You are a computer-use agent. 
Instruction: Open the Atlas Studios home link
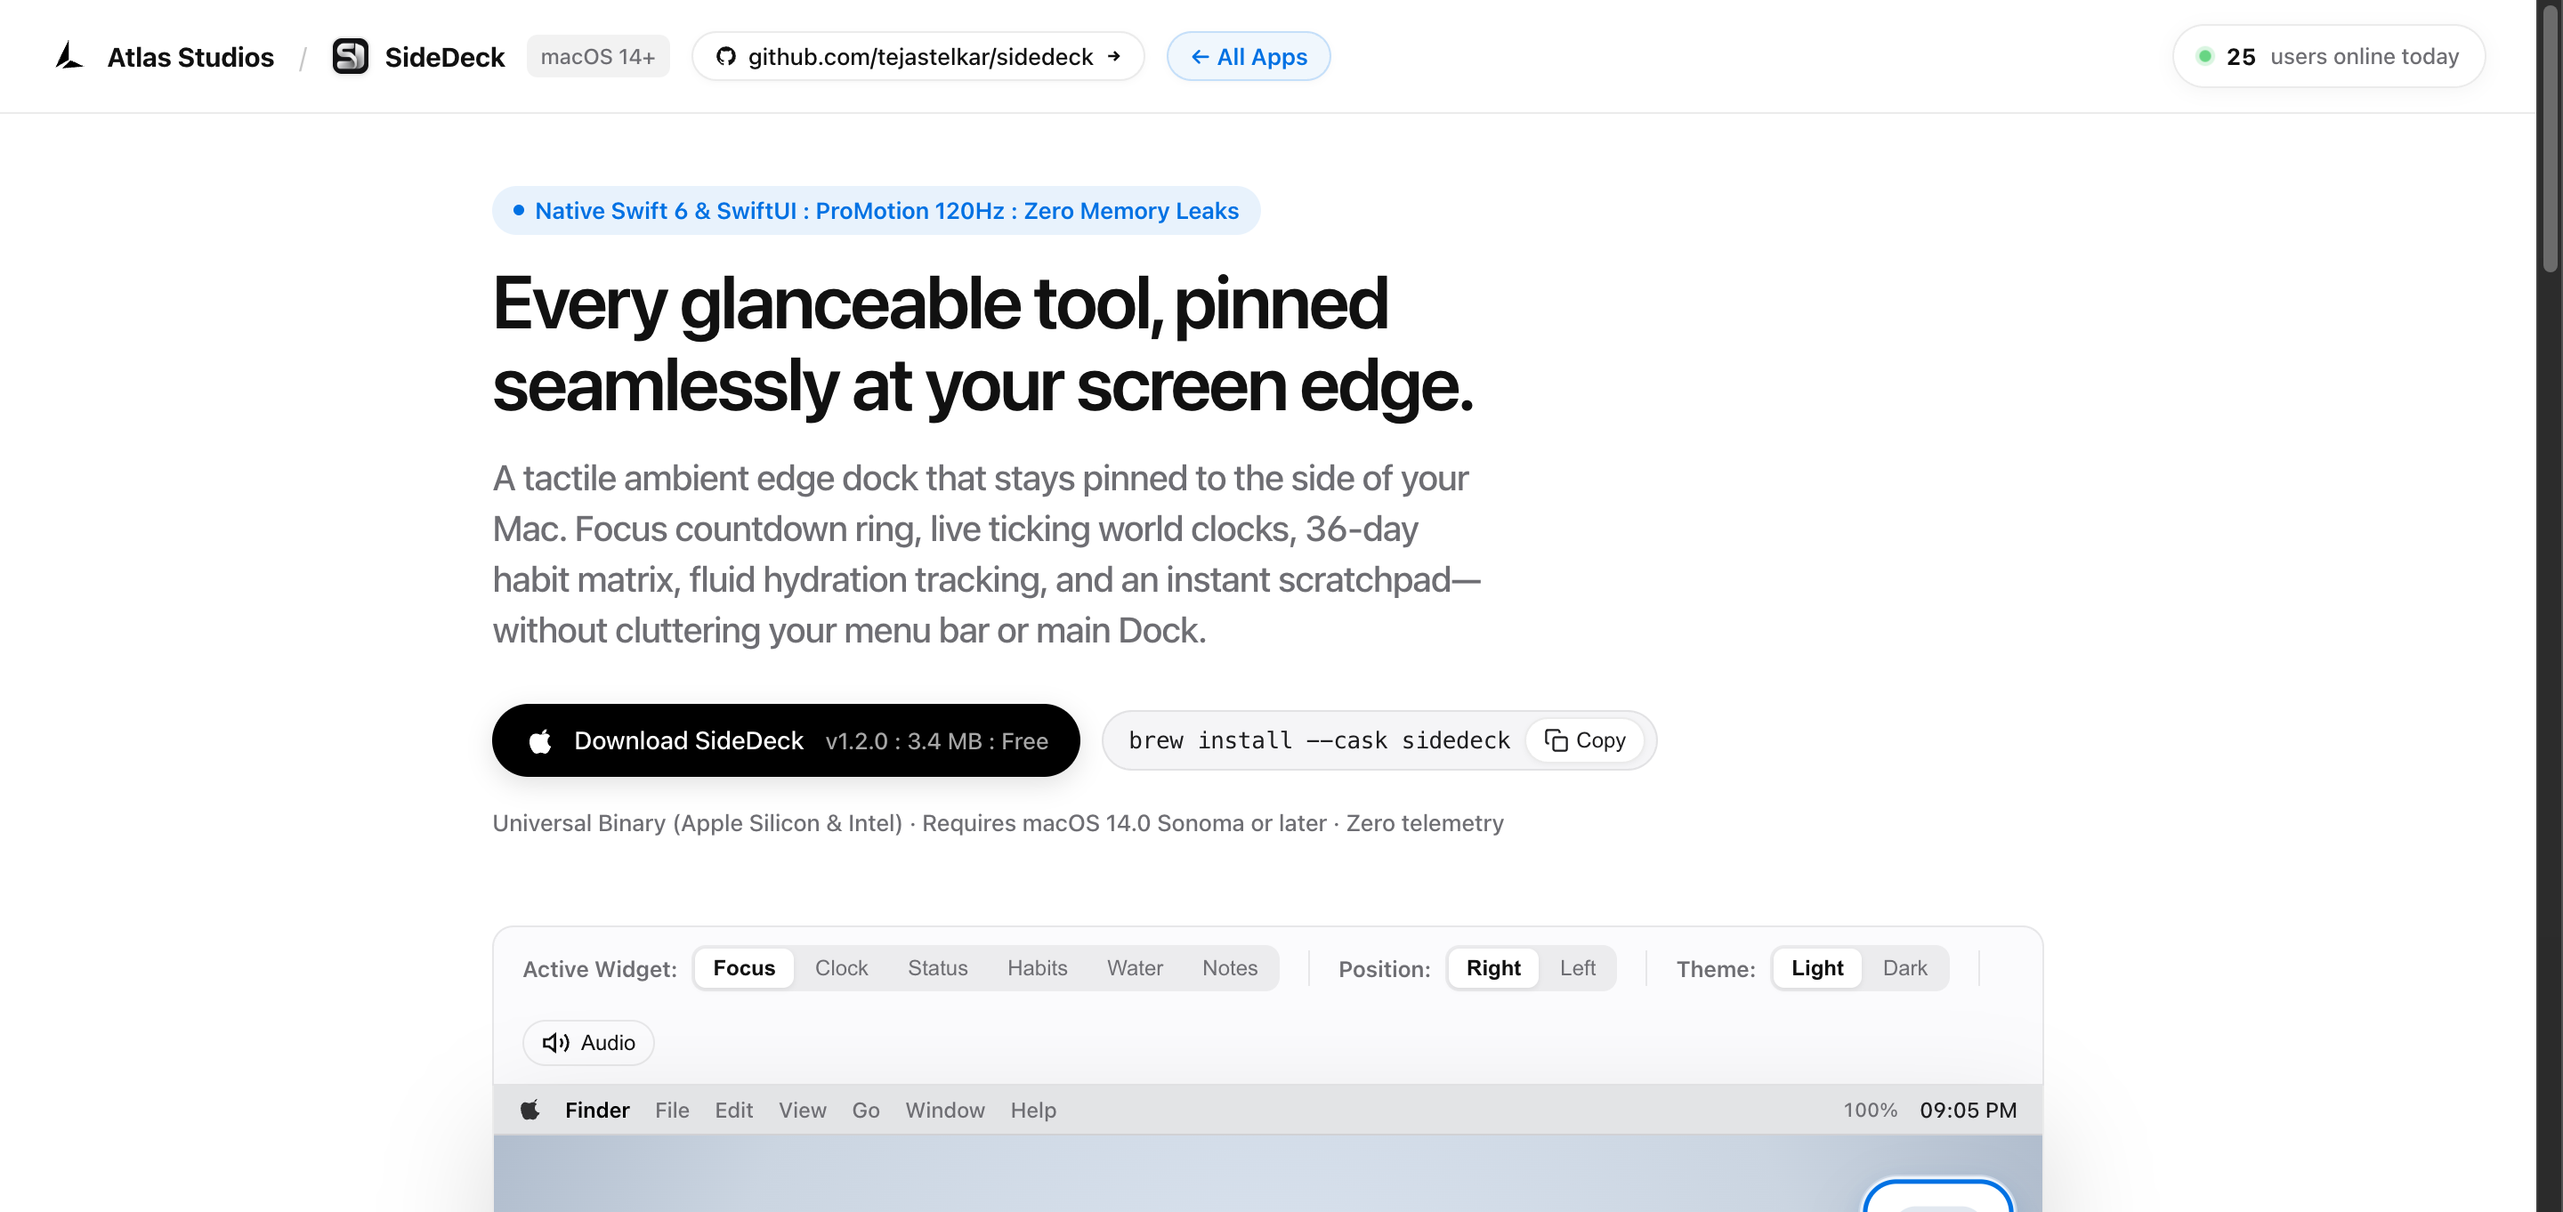tap(190, 57)
